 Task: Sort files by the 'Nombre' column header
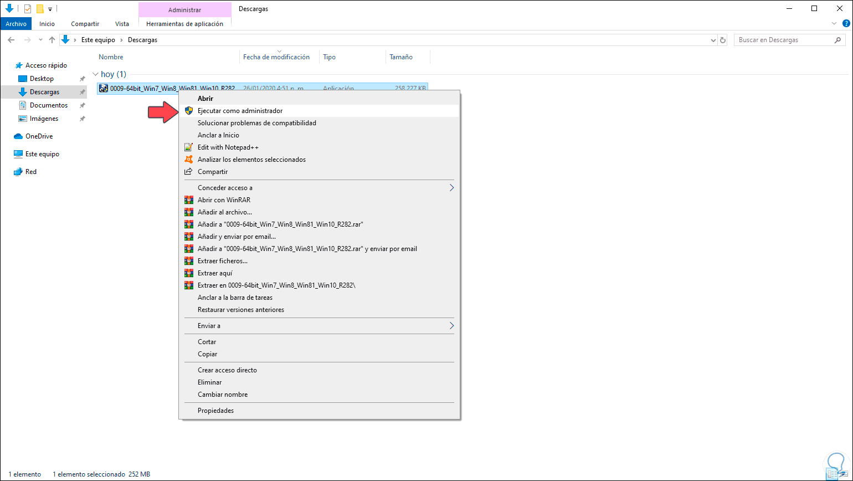[x=111, y=57]
